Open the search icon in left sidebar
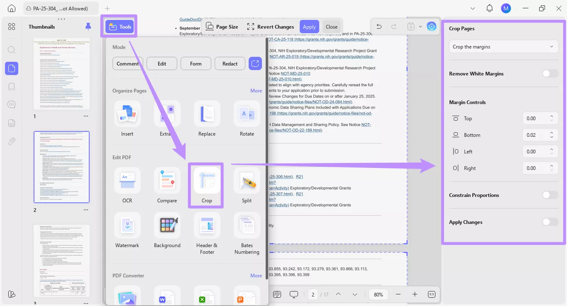Screen dimensions: 567x306 [x=12, y=50]
